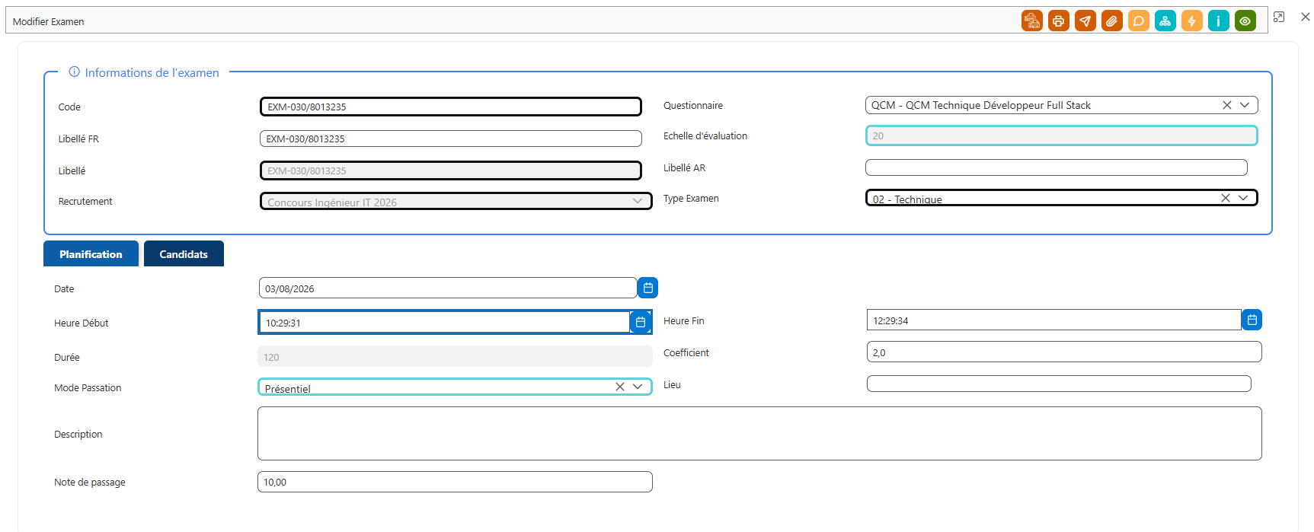Click the batch print (multiple printers) icon
The height and width of the screenshot is (532, 1314).
click(1031, 21)
